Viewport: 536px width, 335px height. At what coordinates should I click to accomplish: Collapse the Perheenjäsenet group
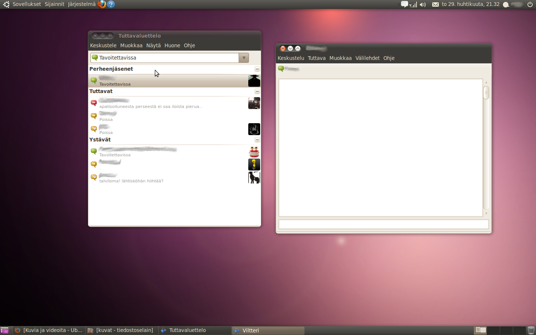(257, 69)
